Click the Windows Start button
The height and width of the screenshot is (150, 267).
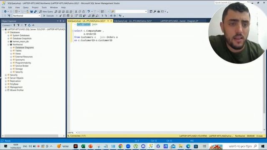tap(263, 146)
